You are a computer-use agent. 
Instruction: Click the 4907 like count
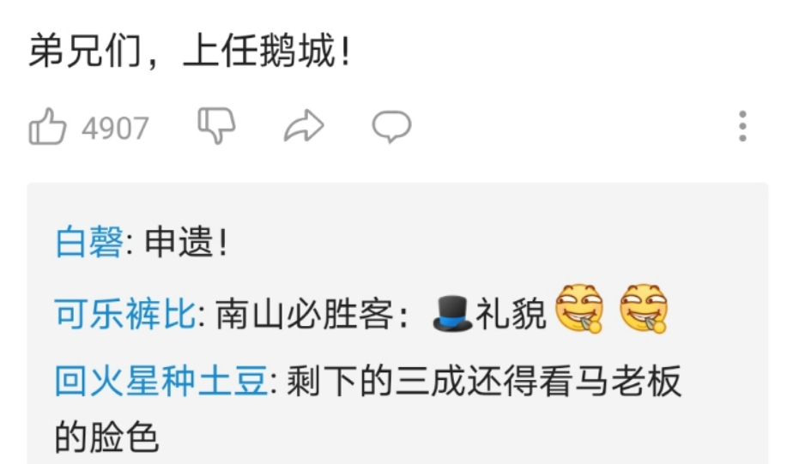pos(115,128)
